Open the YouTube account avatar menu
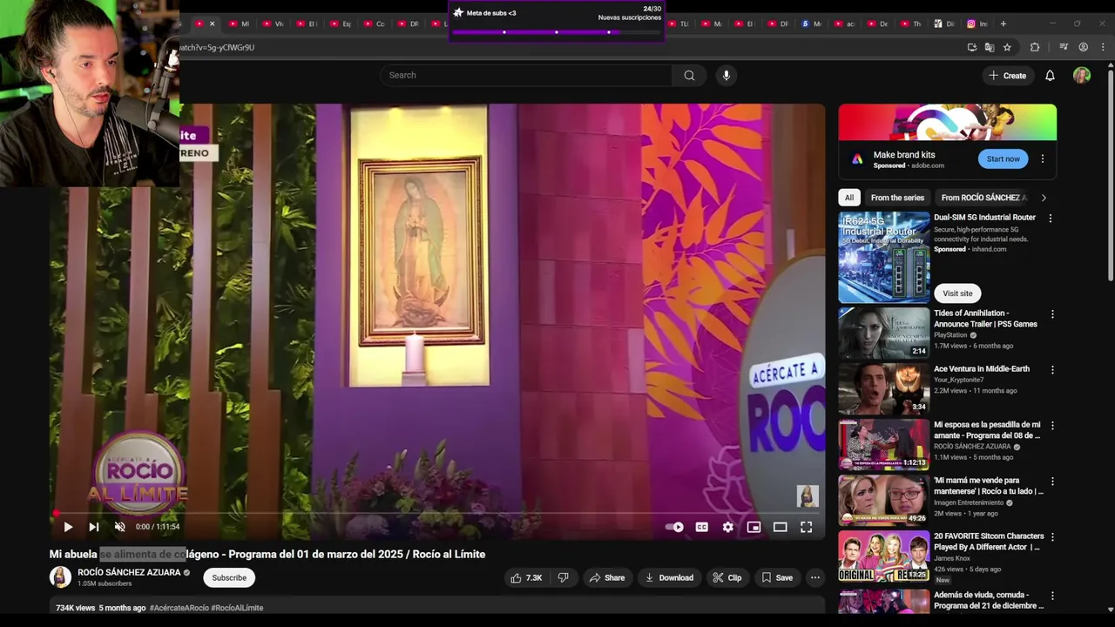This screenshot has height=627, width=1115. [1082, 76]
